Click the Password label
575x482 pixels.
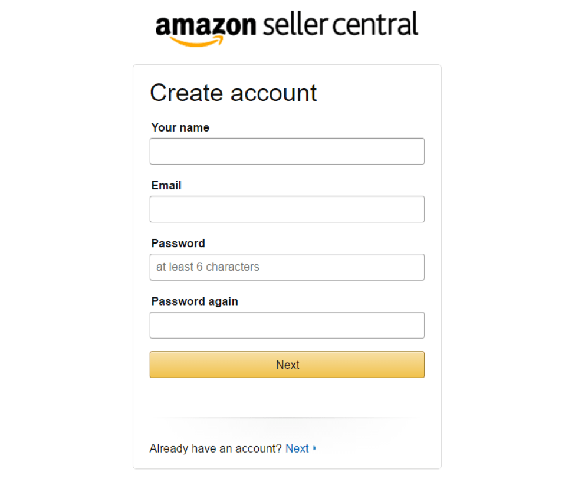[x=178, y=243]
